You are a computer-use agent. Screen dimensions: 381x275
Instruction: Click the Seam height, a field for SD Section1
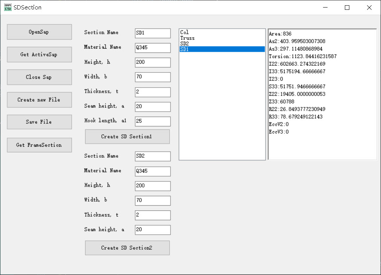pos(153,107)
